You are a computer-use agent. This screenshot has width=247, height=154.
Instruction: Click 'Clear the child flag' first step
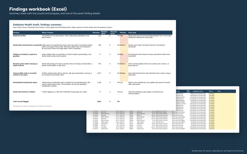(146, 93)
